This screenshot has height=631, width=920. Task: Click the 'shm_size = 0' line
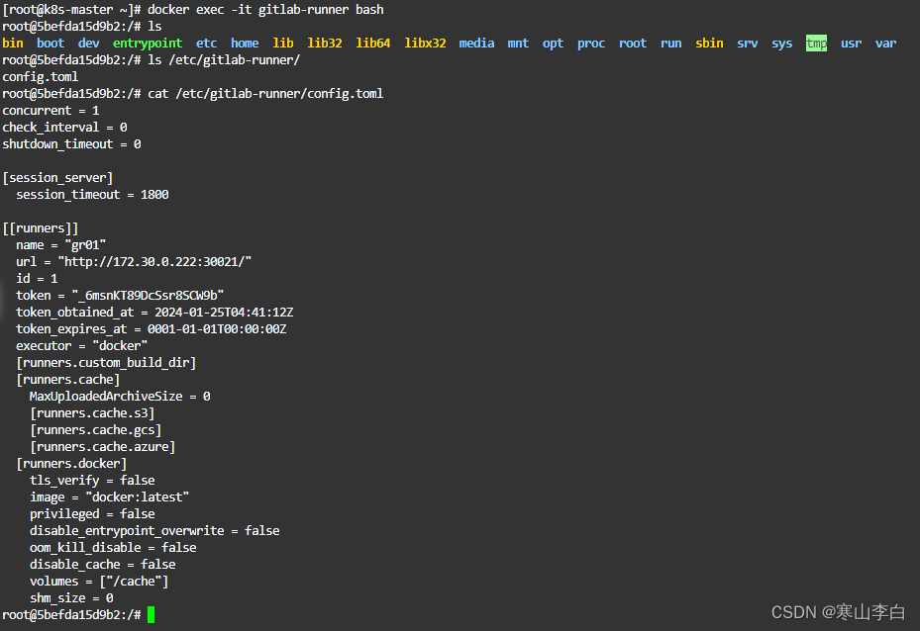(71, 598)
